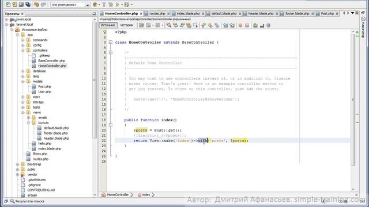369x207 pixels.
Task: Open the Post.php editor tab
Action: click(x=327, y=14)
